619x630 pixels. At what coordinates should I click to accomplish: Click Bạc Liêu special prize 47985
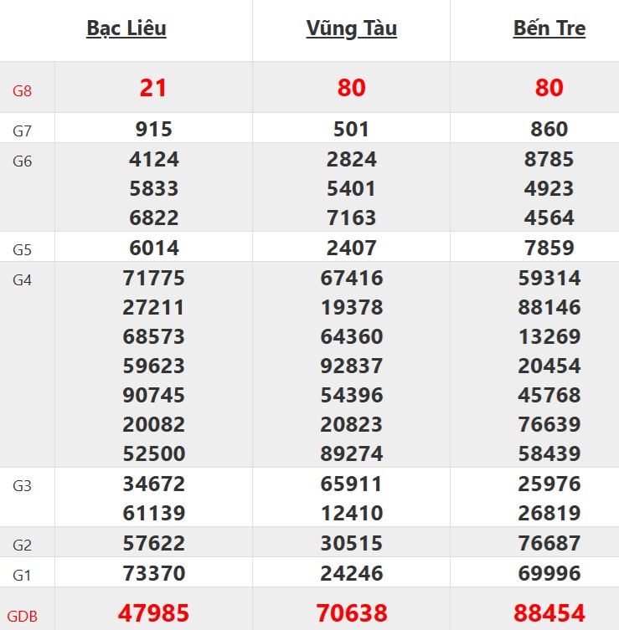click(x=153, y=613)
